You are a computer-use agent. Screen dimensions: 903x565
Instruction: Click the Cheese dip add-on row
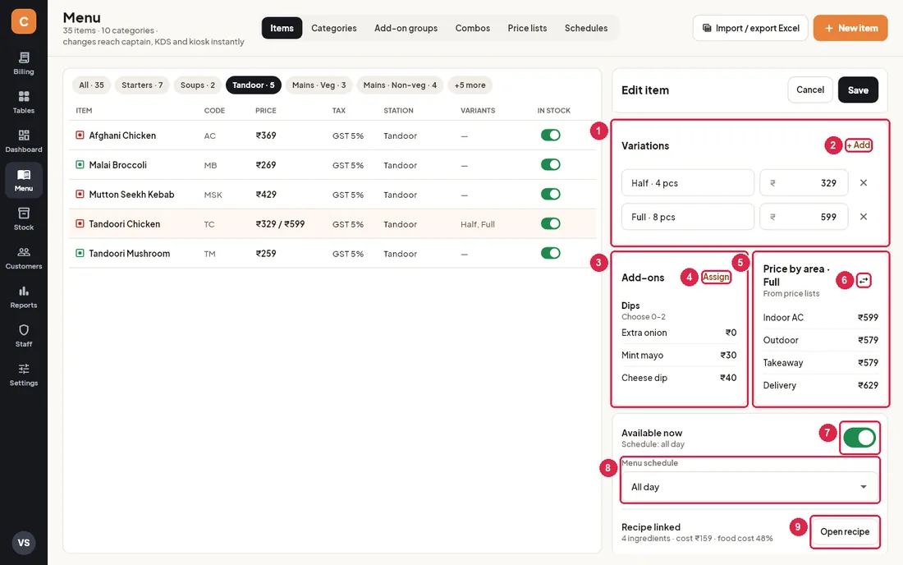(679, 378)
